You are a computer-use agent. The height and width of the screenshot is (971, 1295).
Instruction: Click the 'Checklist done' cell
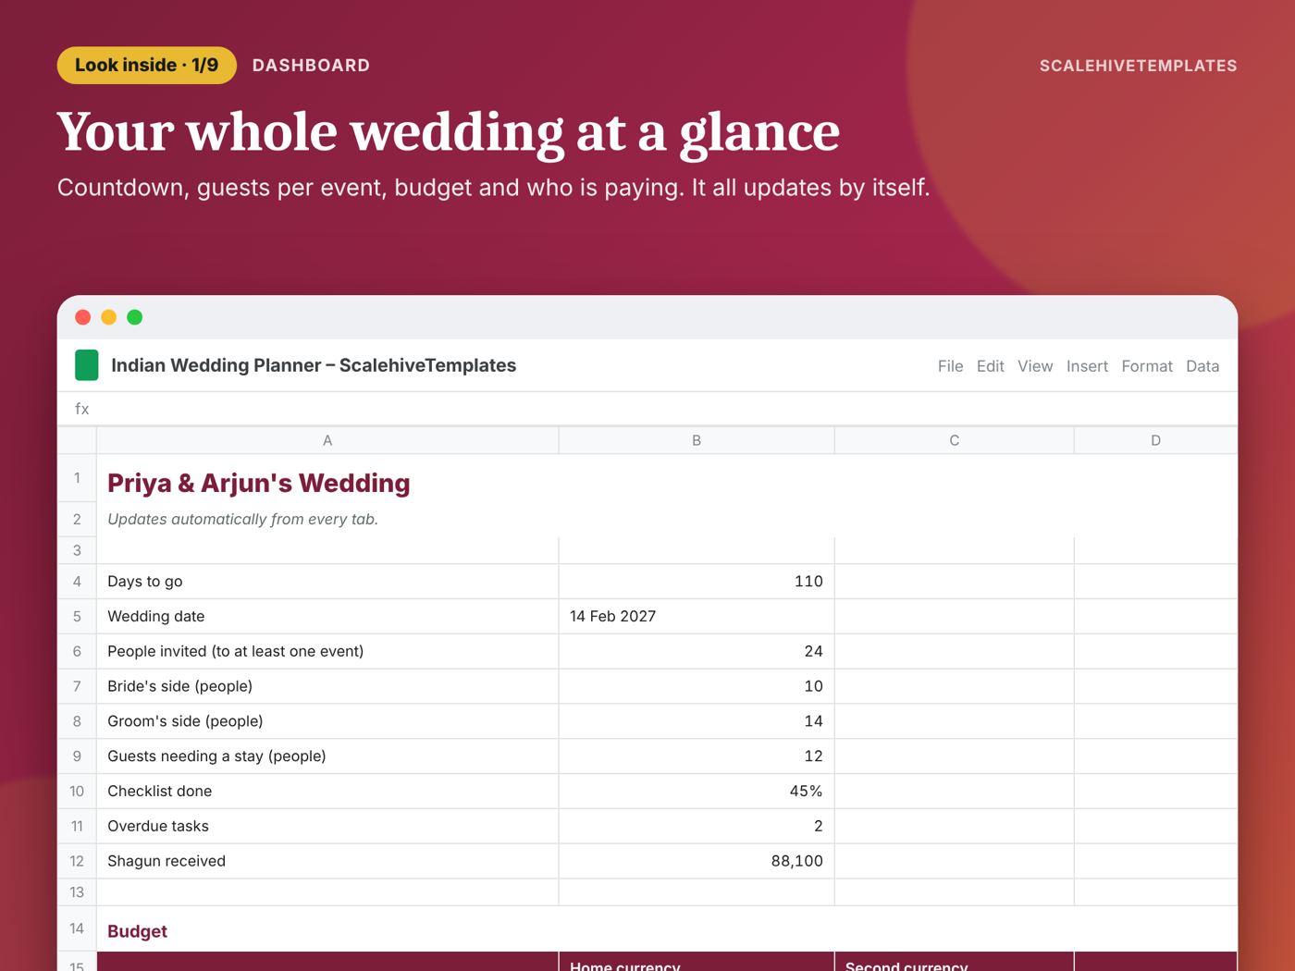(x=327, y=792)
